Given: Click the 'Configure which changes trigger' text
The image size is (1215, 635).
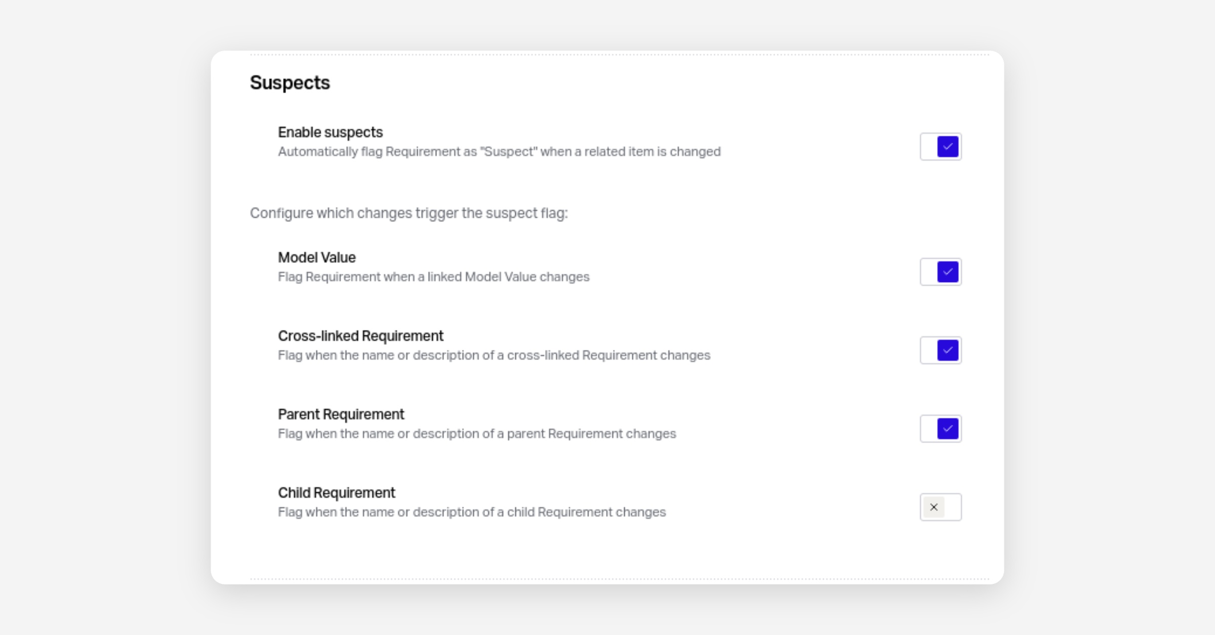Looking at the screenshot, I should tap(409, 213).
